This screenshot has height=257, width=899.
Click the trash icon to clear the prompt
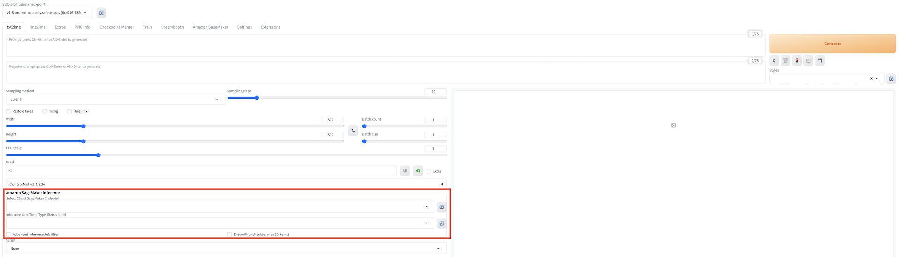click(785, 60)
